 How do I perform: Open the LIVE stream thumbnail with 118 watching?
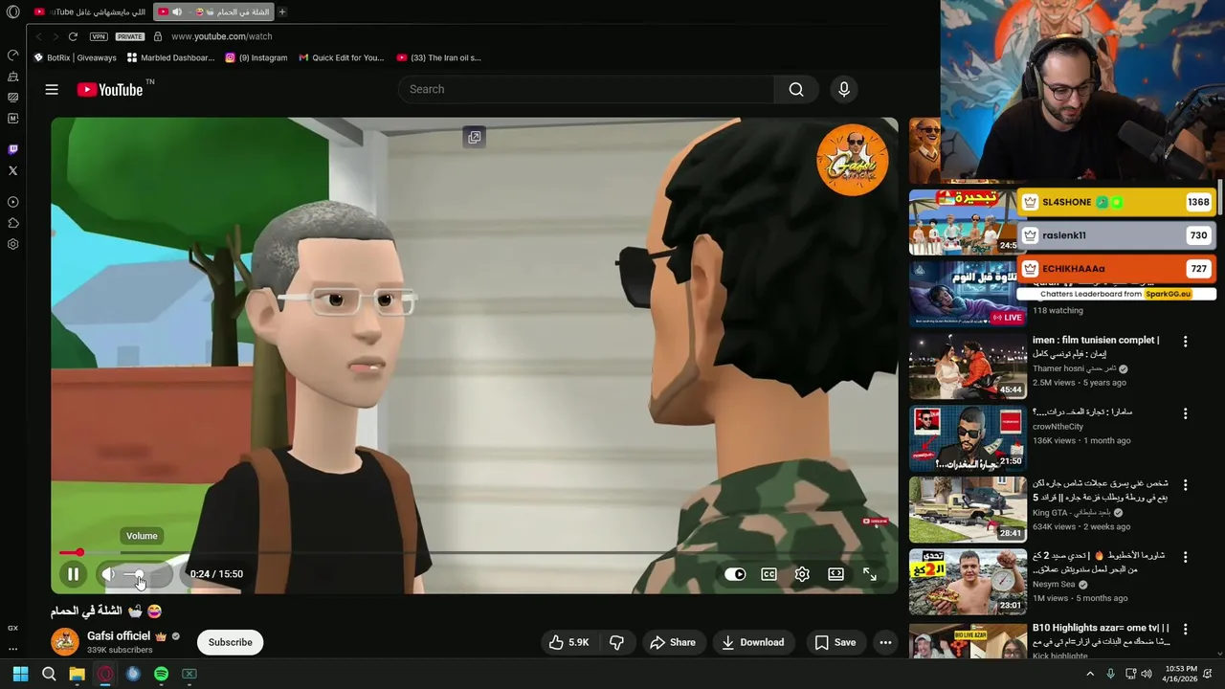968,295
